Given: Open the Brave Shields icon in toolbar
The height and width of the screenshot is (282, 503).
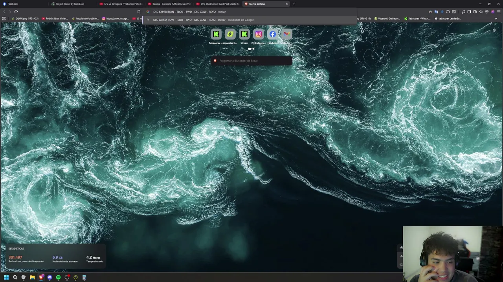Looking at the screenshot, I should point(487,12).
